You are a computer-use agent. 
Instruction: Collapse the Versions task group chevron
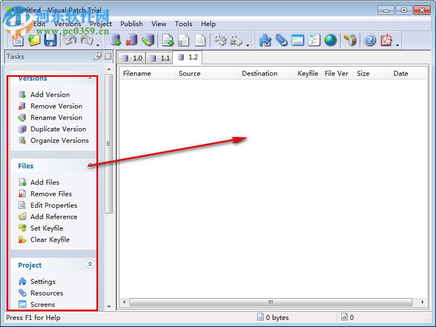(x=90, y=77)
